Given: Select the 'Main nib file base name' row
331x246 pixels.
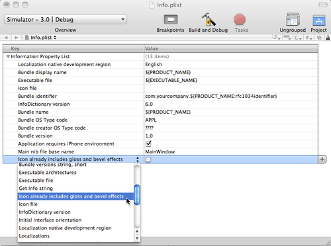Looking at the screenshot, I should (160, 152).
